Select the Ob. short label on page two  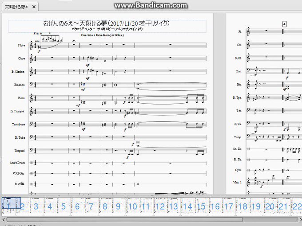coord(239,45)
